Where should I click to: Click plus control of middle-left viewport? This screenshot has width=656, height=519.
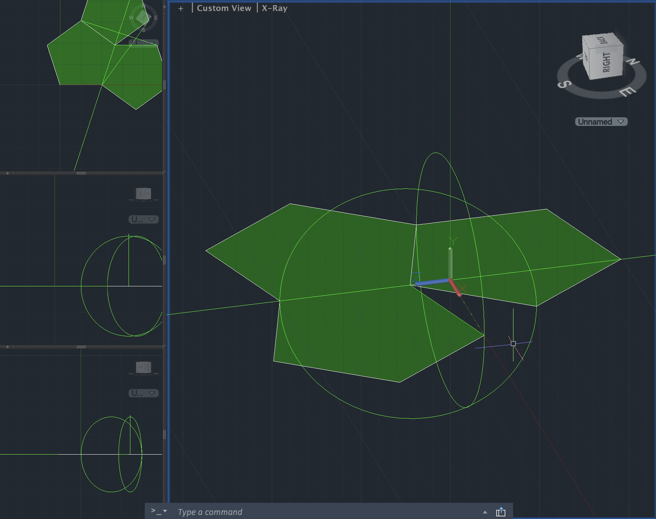point(7,173)
